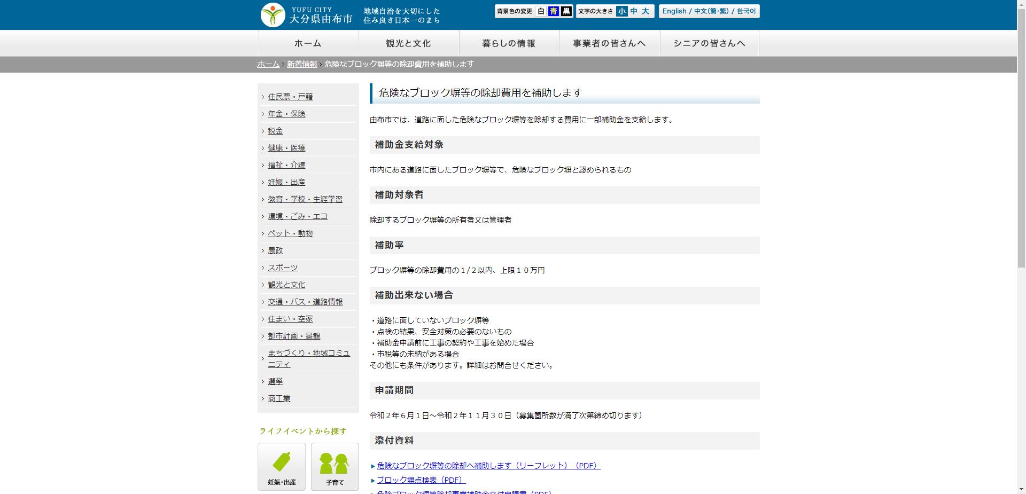
Task: Select the 青 background color swatch
Action: tap(554, 11)
